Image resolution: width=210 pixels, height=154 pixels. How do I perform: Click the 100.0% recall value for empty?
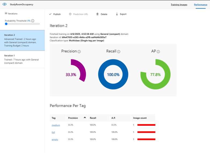(x=93, y=139)
